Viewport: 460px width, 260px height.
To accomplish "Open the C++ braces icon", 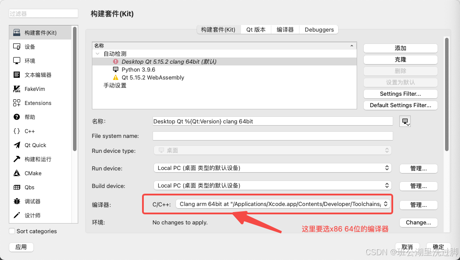I will coord(17,131).
